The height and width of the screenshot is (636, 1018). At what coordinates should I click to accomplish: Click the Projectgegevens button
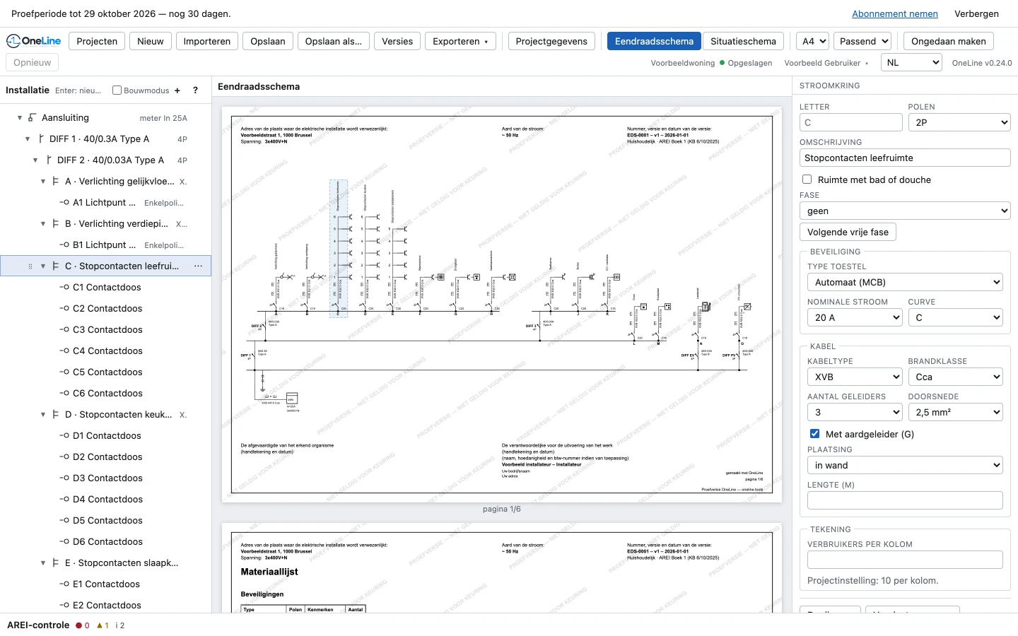pos(551,41)
